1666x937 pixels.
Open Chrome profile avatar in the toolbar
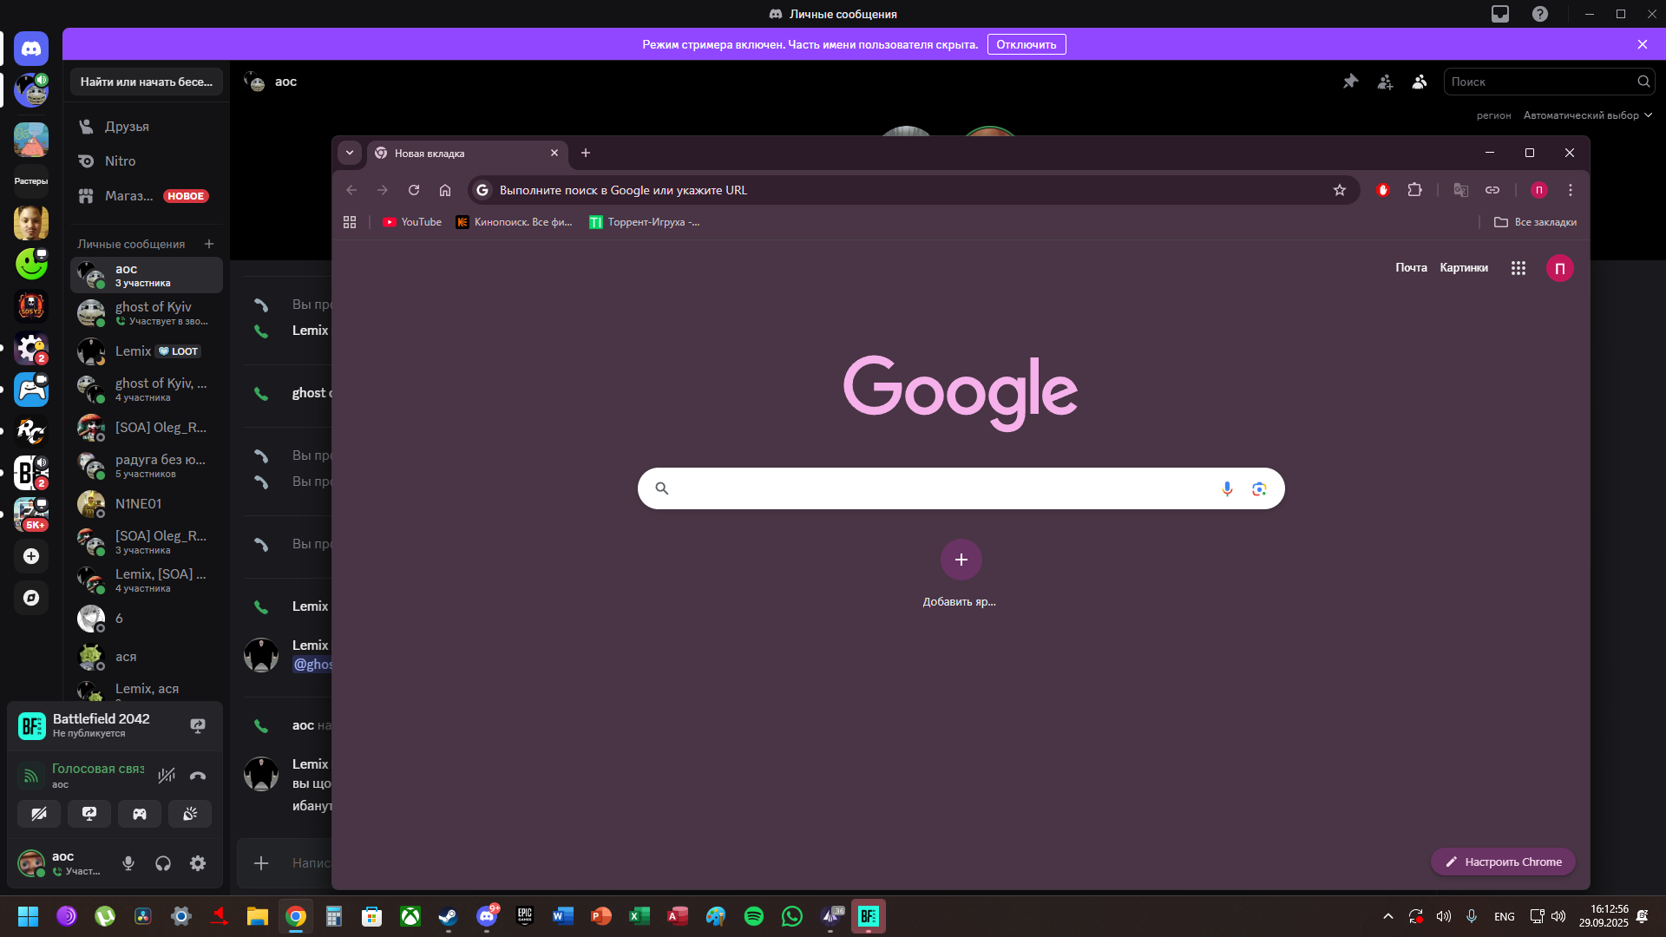pyautogui.click(x=1539, y=190)
